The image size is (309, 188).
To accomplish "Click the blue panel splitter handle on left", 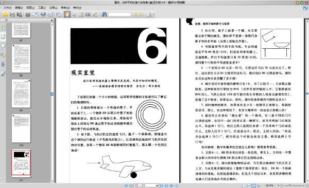I will (x=52, y=94).
